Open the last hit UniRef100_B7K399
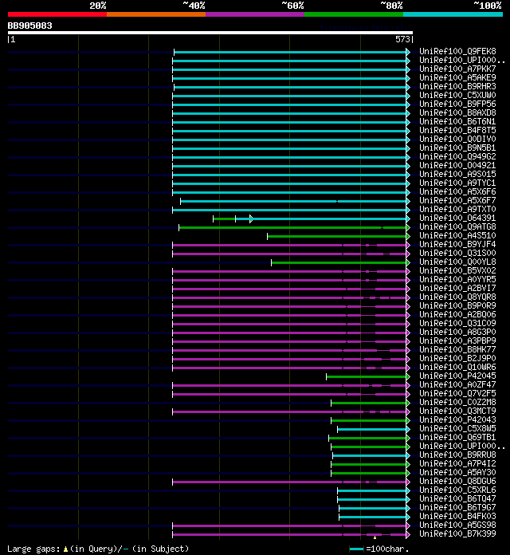The height and width of the screenshot is (555, 510). click(x=457, y=533)
